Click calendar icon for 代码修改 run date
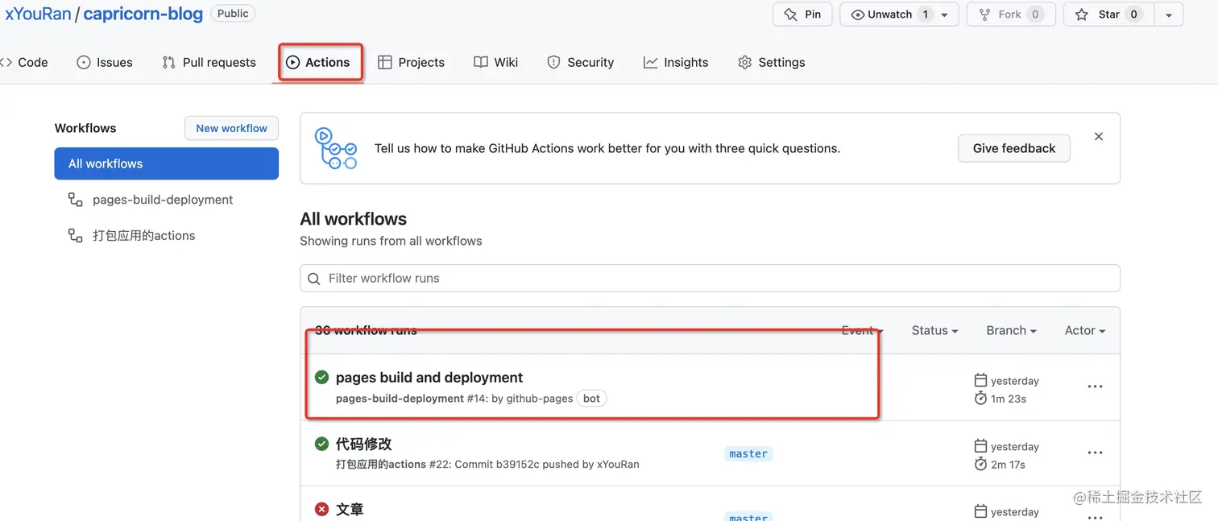 (980, 446)
